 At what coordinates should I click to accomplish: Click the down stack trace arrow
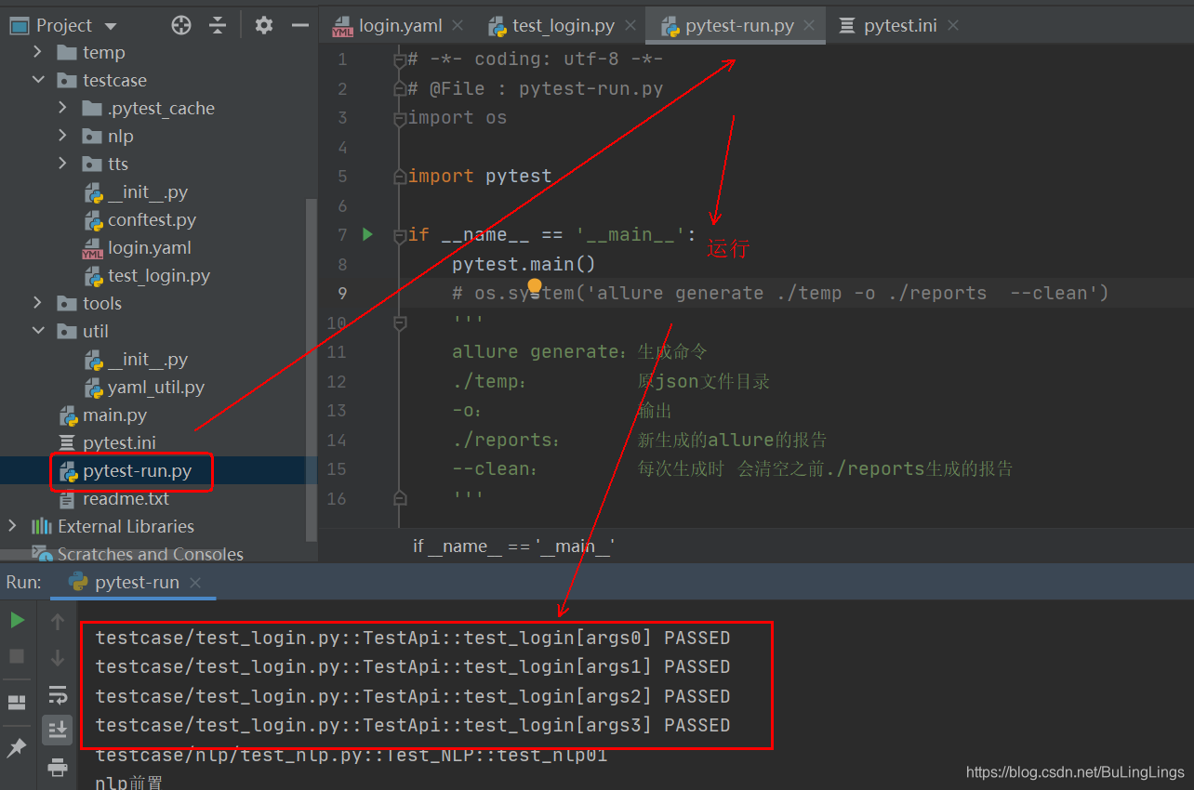tap(58, 658)
